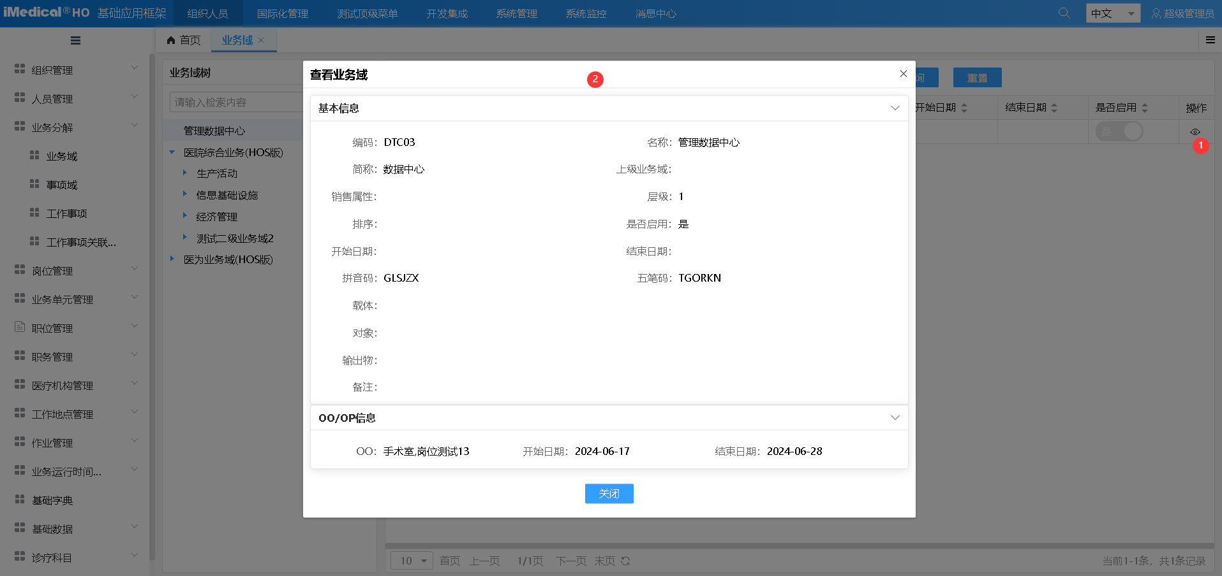The image size is (1222, 576).
Task: Open the top-right hamburger menu icon
Action: pos(1210,40)
